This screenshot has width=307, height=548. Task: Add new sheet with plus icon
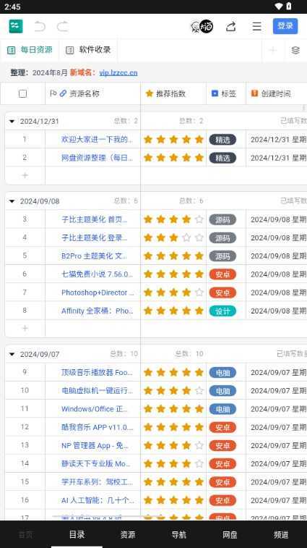[273, 50]
